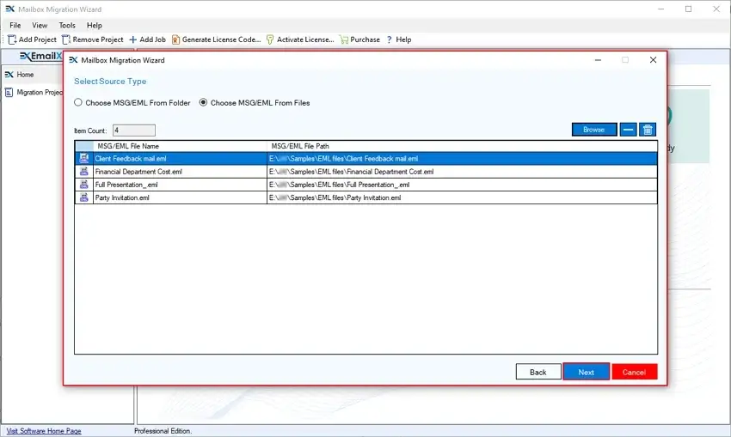Image resolution: width=731 pixels, height=437 pixels.
Task: Click the Activate License toolbar icon
Action: coord(270,39)
